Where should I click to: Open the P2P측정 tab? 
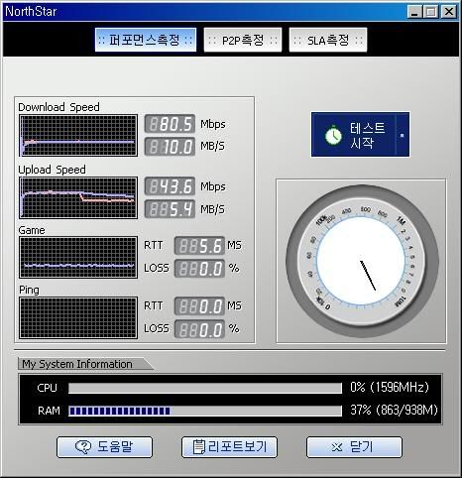243,40
